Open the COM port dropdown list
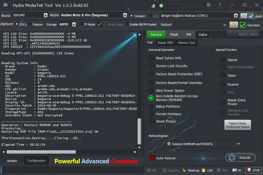Viewport: 263px width, 175px height. point(236,16)
